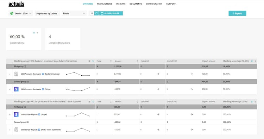Select MP1 First group (1) header row
This screenshot has width=264, height=139.
click(132, 66)
